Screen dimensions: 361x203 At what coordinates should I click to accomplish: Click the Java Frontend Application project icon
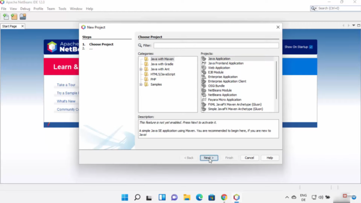[x=204, y=63]
